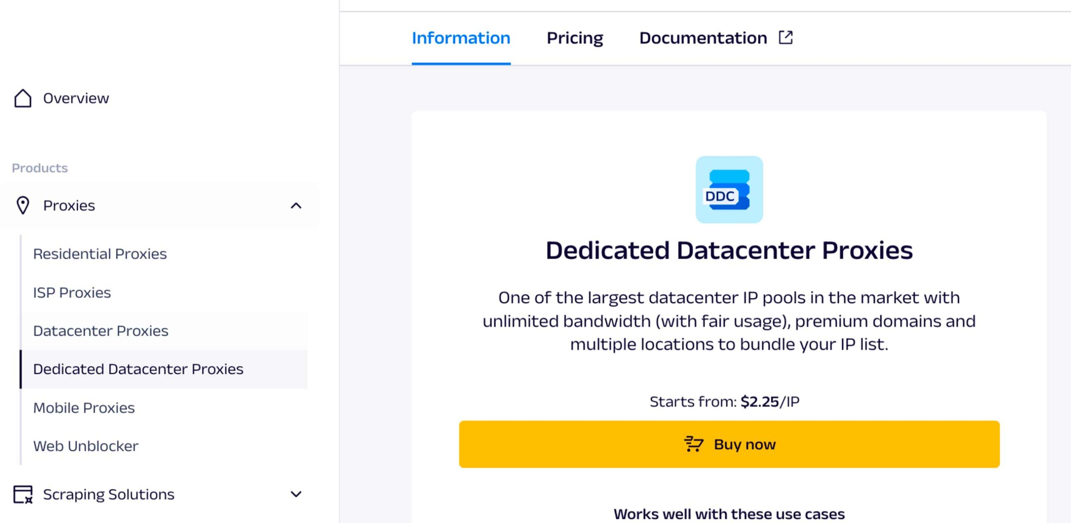
Task: Open the Documentation tab
Action: tap(703, 38)
